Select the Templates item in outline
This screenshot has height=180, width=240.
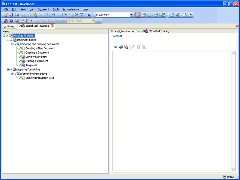[31, 65]
